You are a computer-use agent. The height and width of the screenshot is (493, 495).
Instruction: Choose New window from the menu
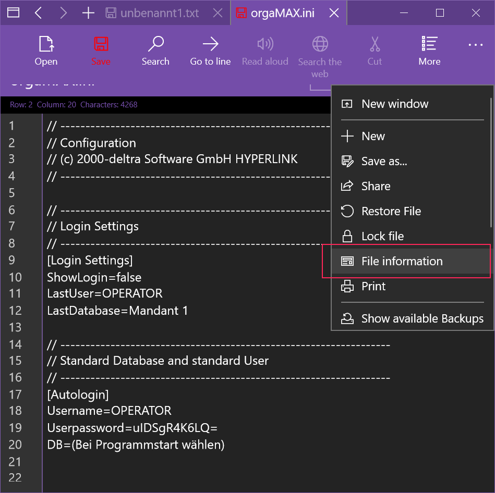(412, 104)
